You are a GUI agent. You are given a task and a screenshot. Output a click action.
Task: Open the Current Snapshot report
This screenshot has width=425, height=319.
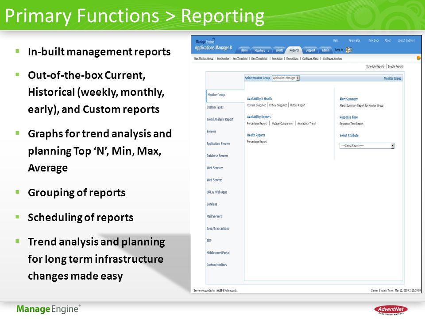[256, 105]
